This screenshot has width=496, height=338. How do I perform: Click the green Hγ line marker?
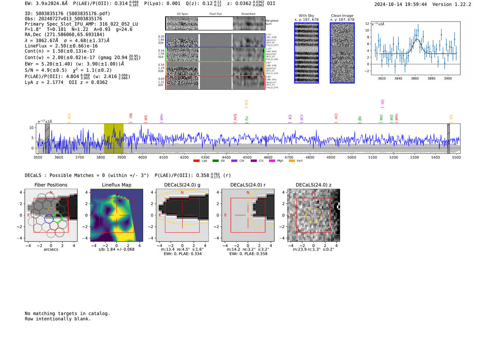(247, 120)
